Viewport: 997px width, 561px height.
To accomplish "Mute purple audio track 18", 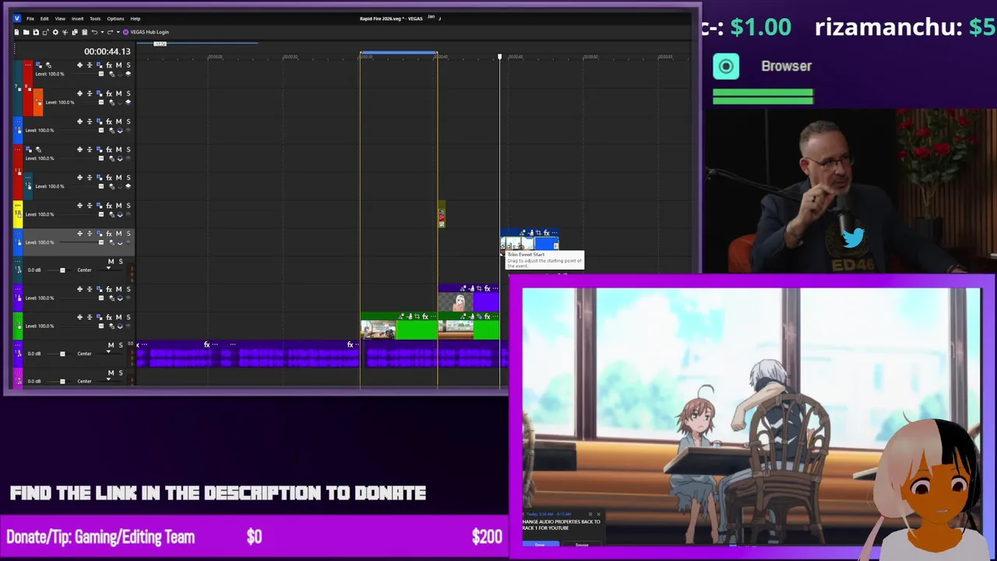I will [111, 345].
